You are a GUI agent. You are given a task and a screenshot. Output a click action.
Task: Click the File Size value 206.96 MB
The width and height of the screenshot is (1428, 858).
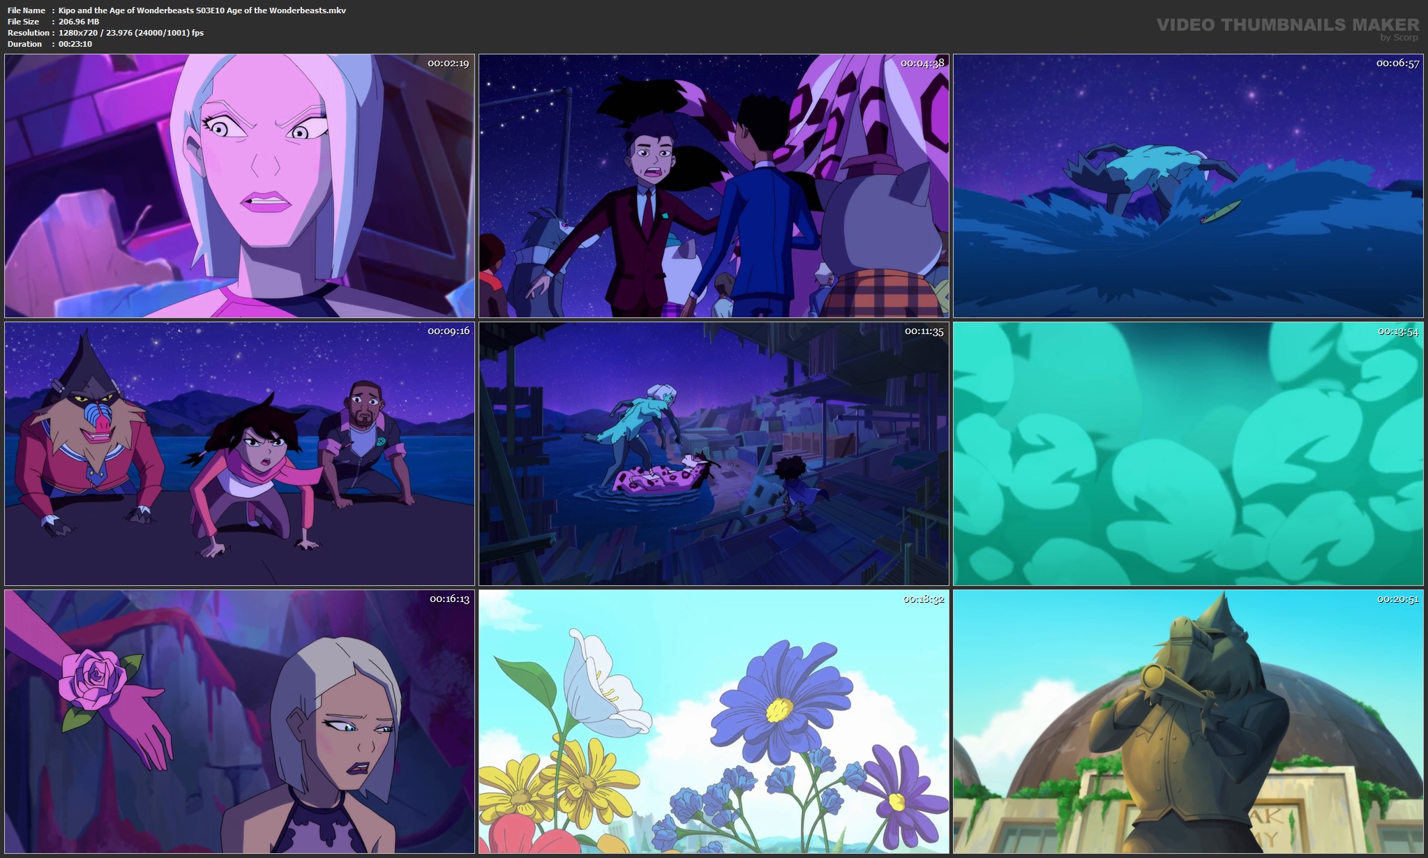79,22
